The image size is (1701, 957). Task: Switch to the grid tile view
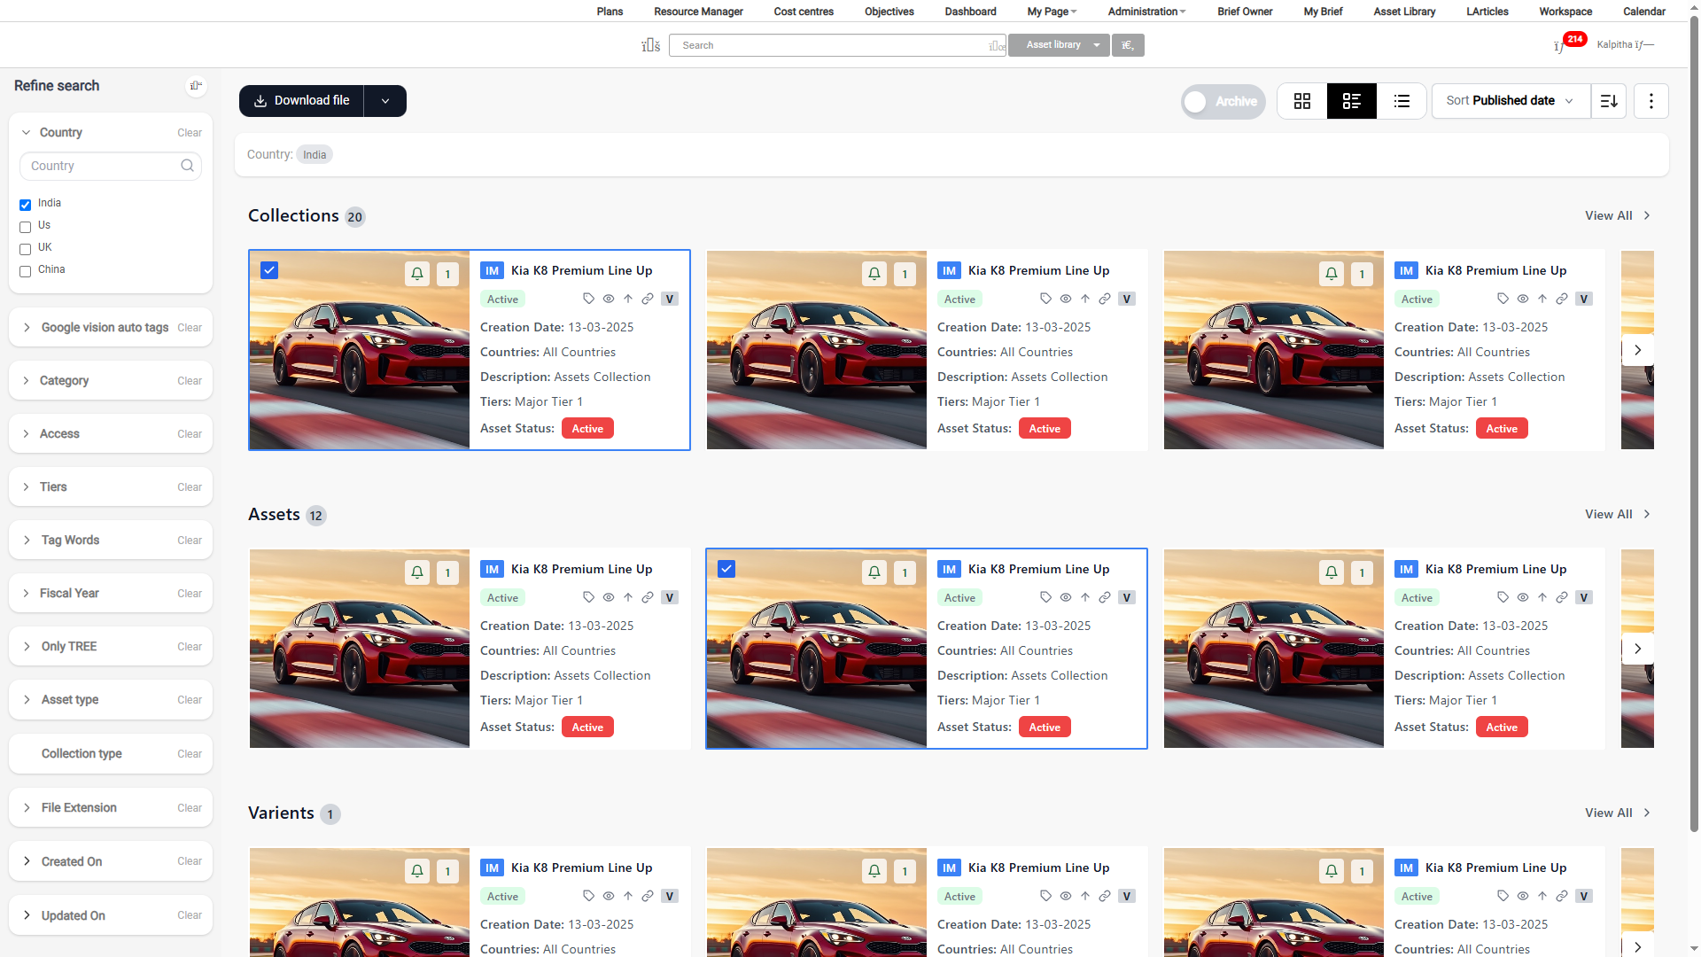tap(1302, 101)
